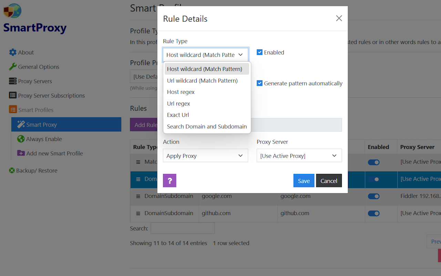Toggle the enabled switch for google.com rule

coord(373,196)
